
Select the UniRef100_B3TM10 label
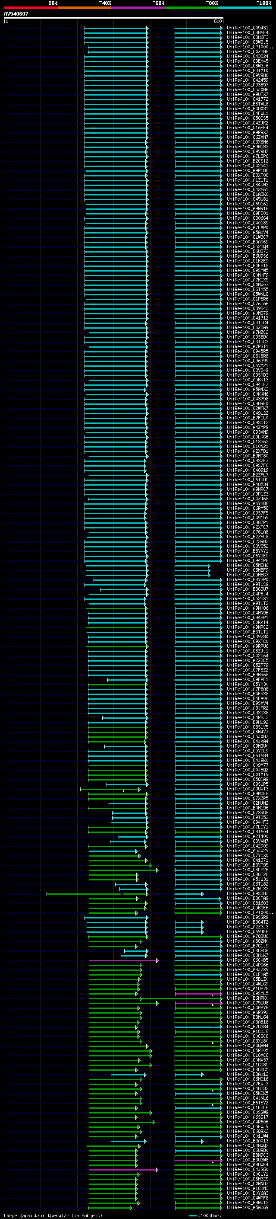[248, 70]
